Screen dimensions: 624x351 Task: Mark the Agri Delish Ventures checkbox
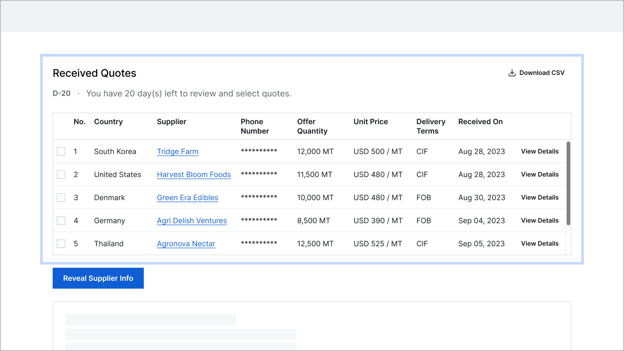click(61, 220)
